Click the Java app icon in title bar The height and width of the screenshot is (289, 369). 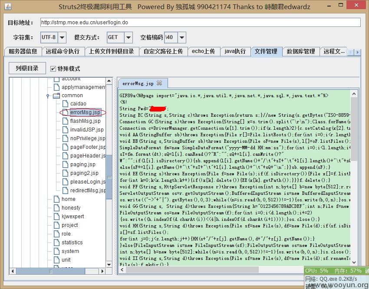click(8, 7)
